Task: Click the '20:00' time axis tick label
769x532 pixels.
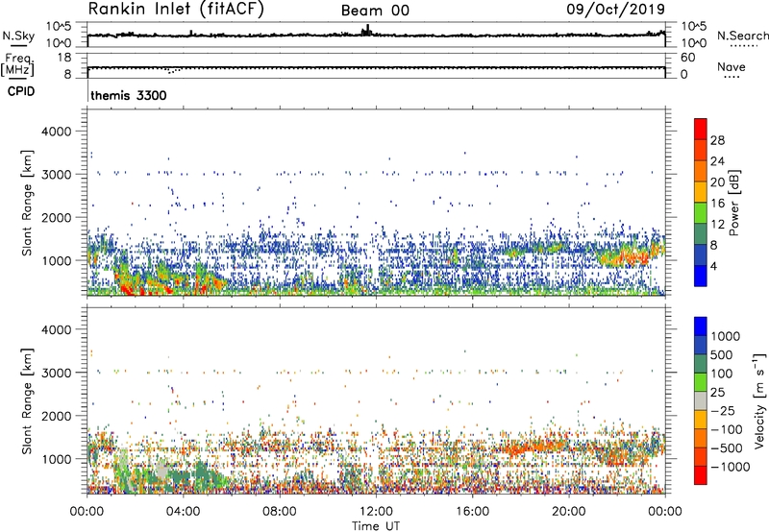Action: pos(568,512)
